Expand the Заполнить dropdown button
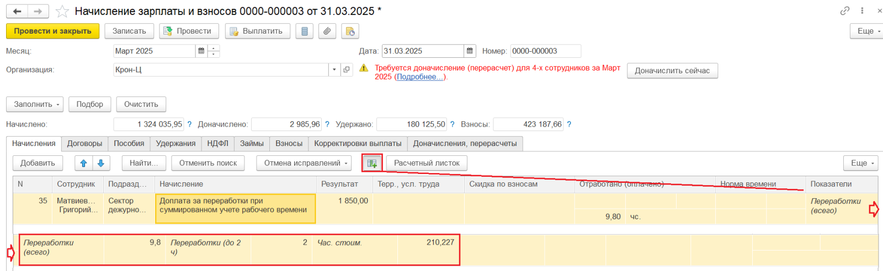Image resolution: width=883 pixels, height=271 pixels. coord(34,104)
